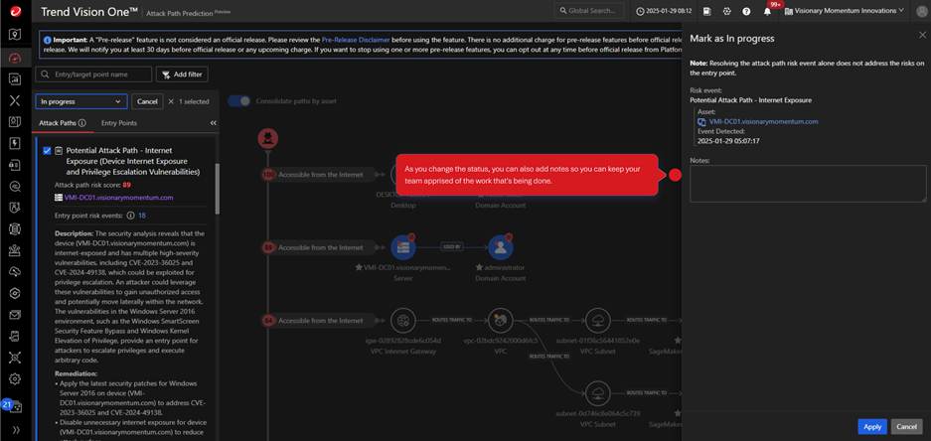The height and width of the screenshot is (441, 931).
Task: Click the info icon beside Attack Paths
Action: point(81,123)
